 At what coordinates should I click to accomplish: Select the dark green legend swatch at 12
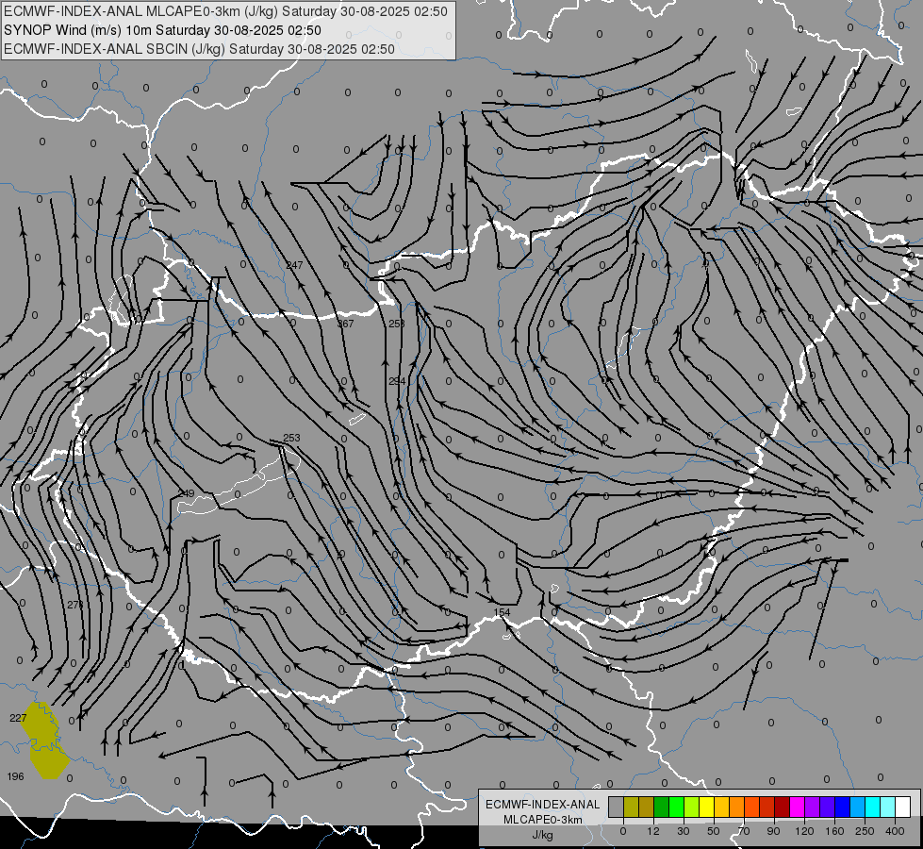(662, 807)
